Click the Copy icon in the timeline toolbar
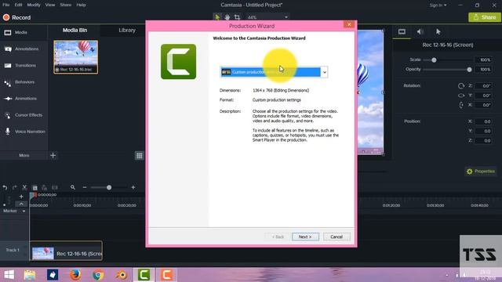502x282 pixels. tap(35, 188)
